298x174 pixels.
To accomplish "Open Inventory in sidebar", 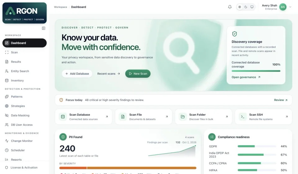I will 25,80.
